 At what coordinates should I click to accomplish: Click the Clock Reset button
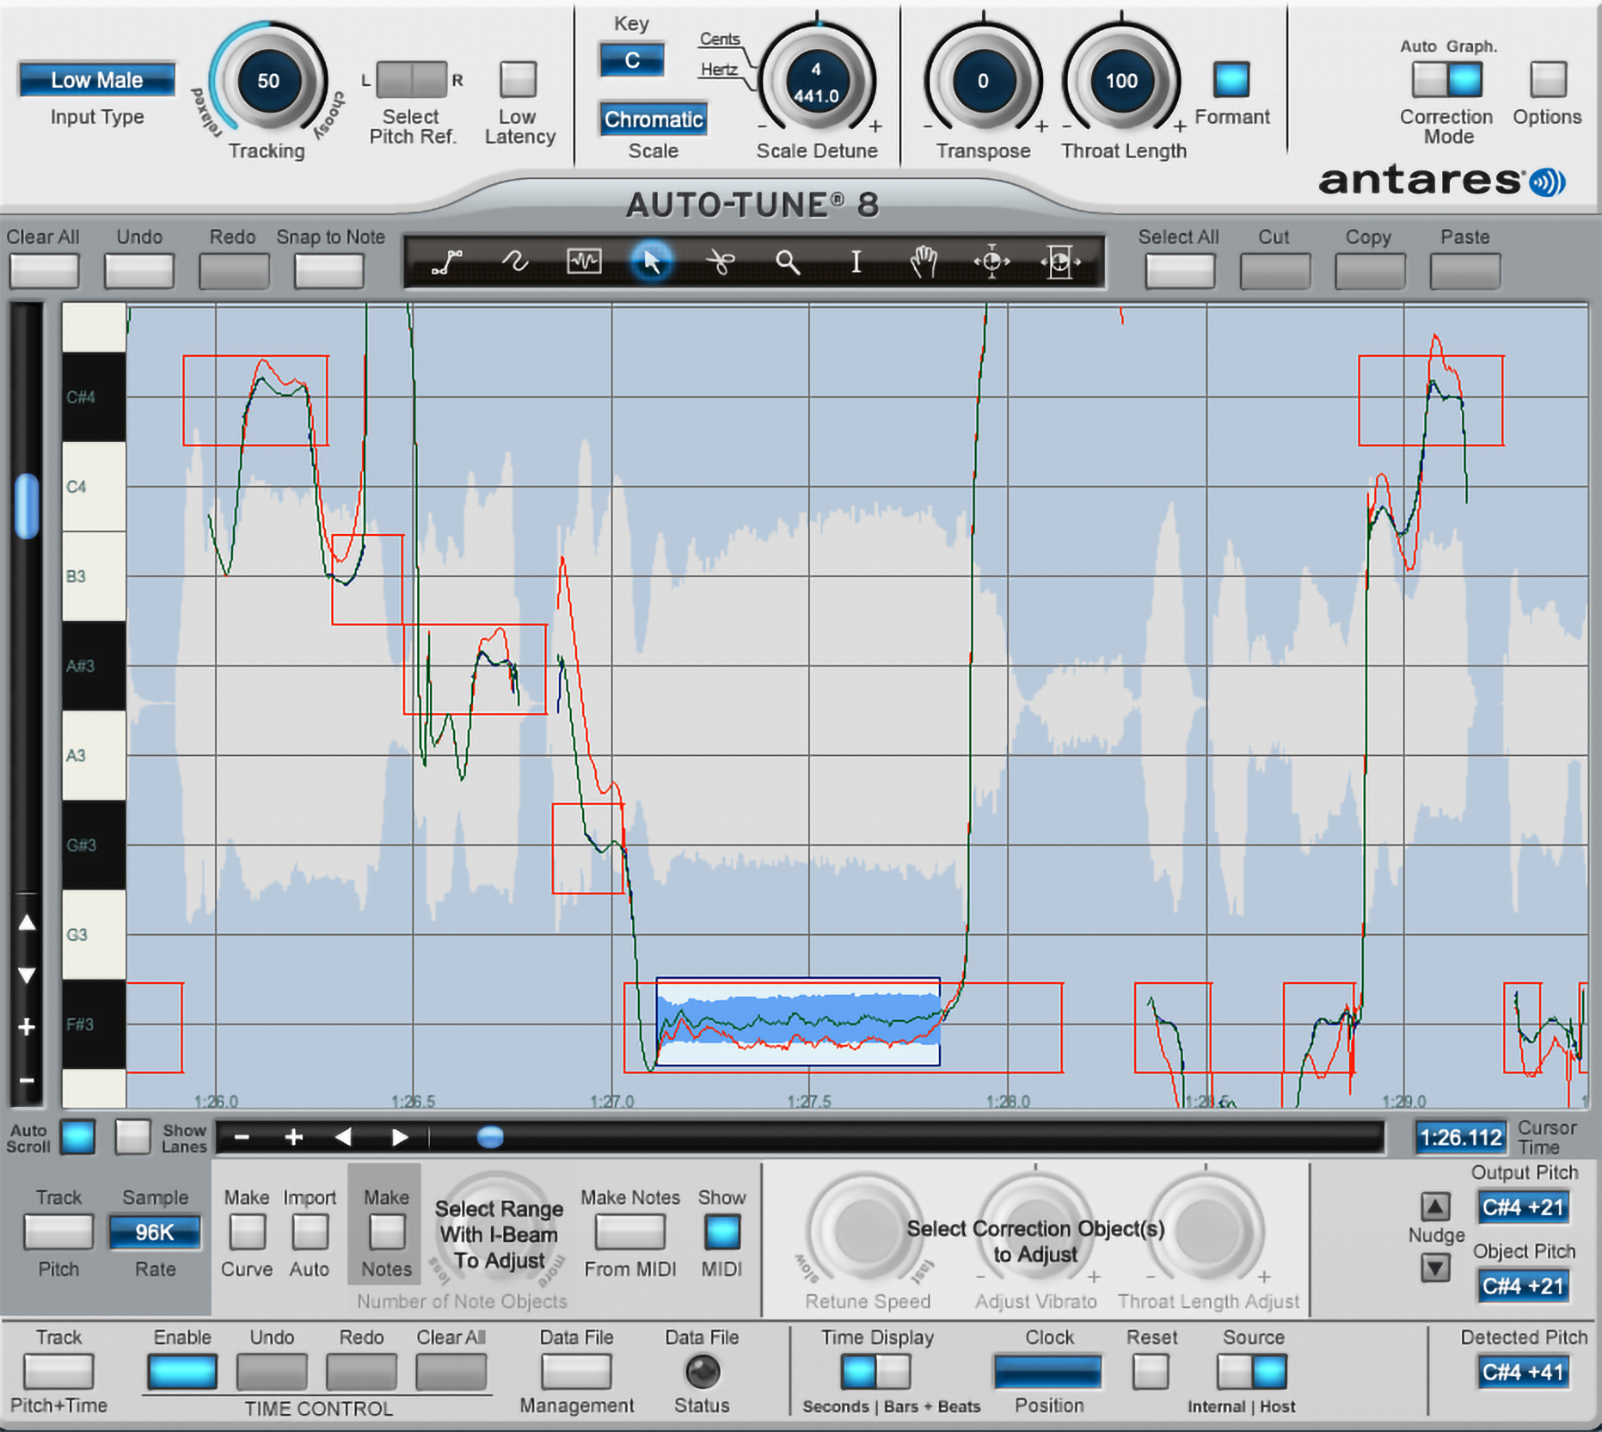(x=1151, y=1371)
